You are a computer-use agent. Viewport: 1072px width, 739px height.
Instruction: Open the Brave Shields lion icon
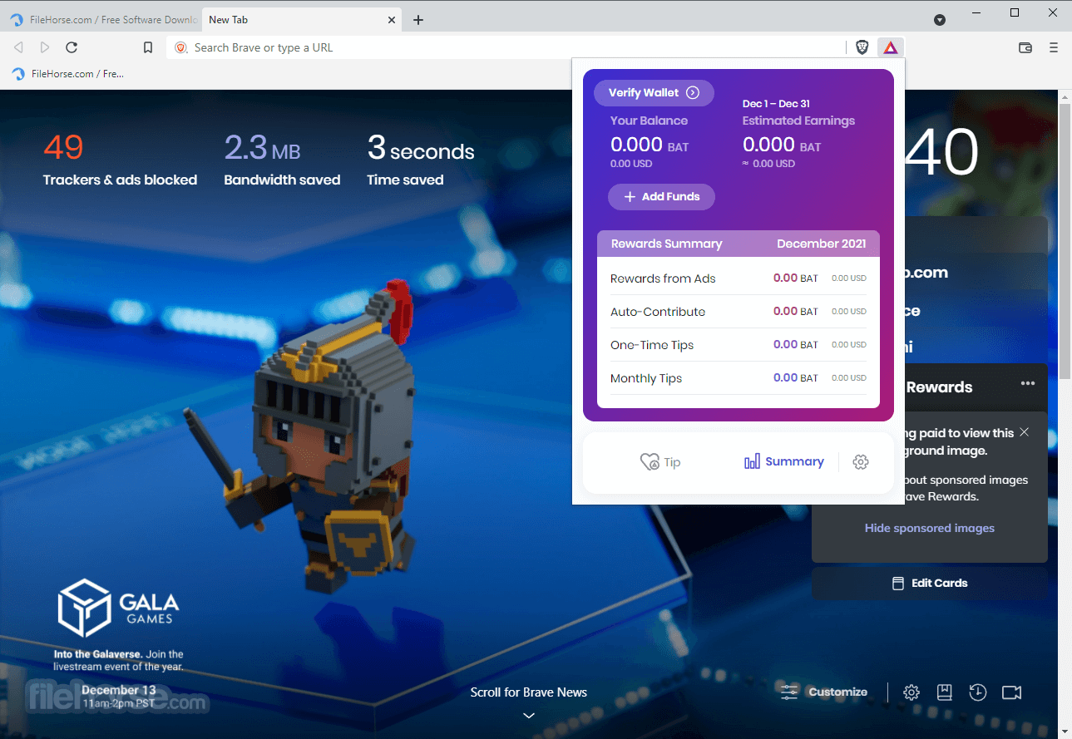(862, 47)
